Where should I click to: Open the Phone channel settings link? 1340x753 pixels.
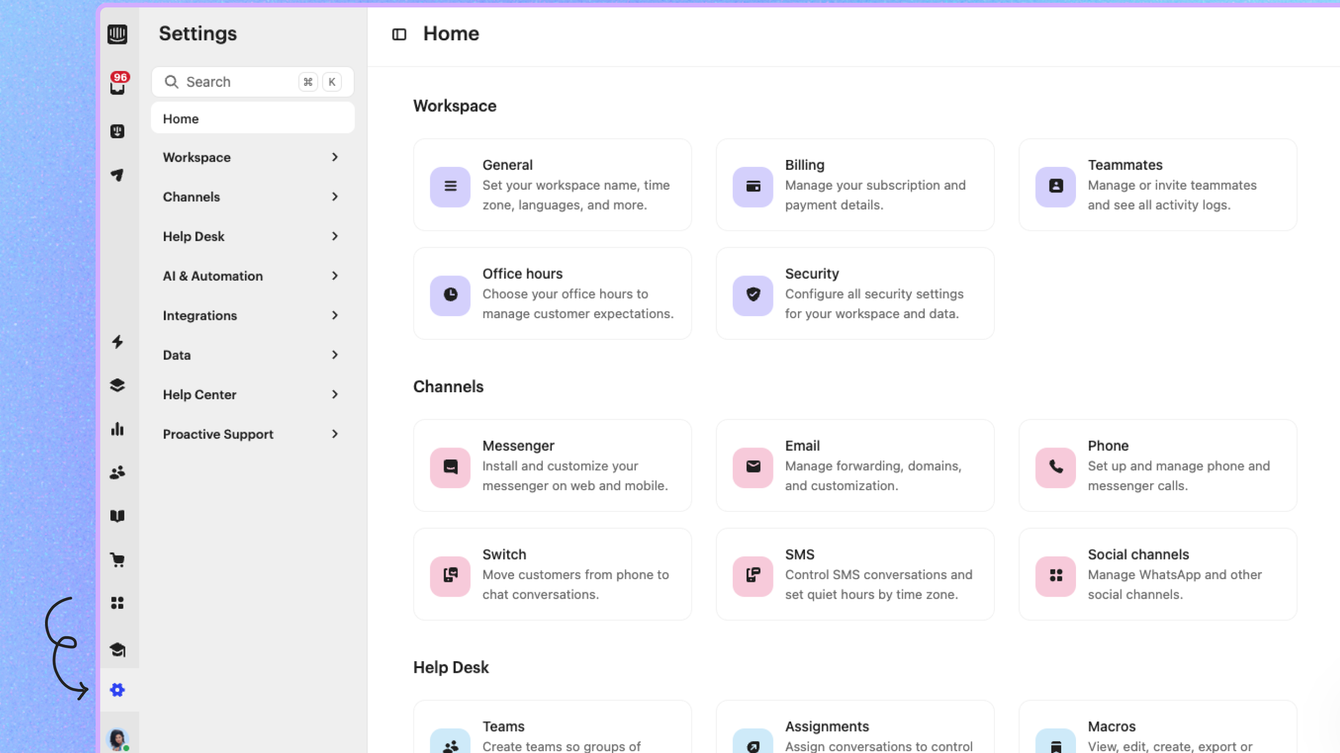(x=1108, y=446)
